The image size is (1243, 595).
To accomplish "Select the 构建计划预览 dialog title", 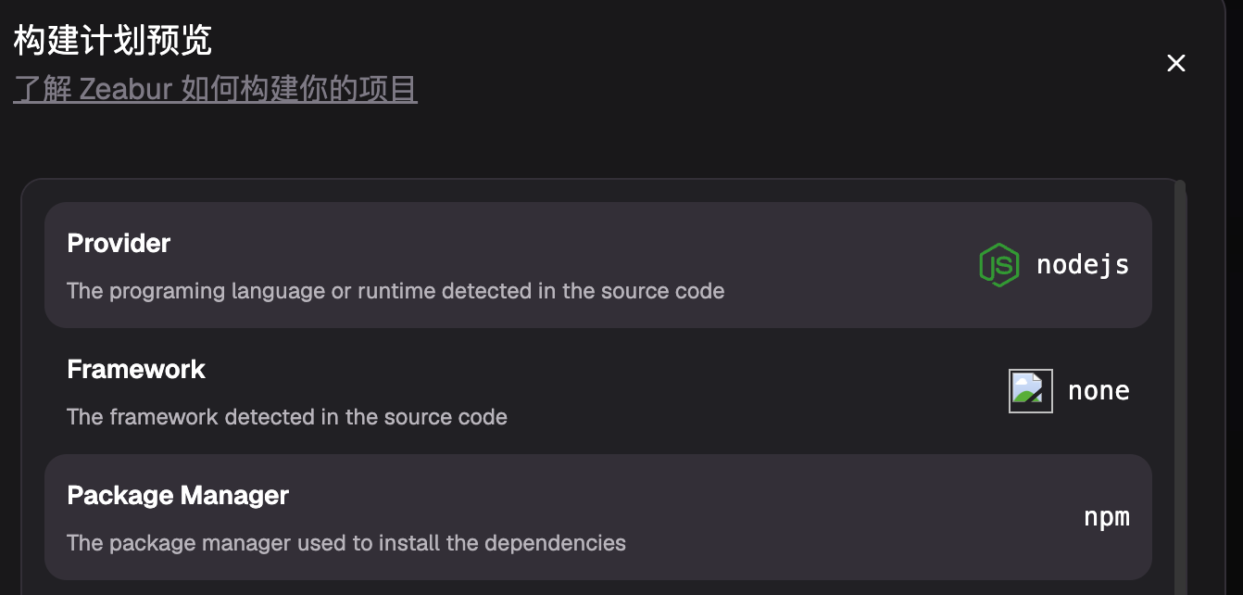I will pyautogui.click(x=112, y=41).
